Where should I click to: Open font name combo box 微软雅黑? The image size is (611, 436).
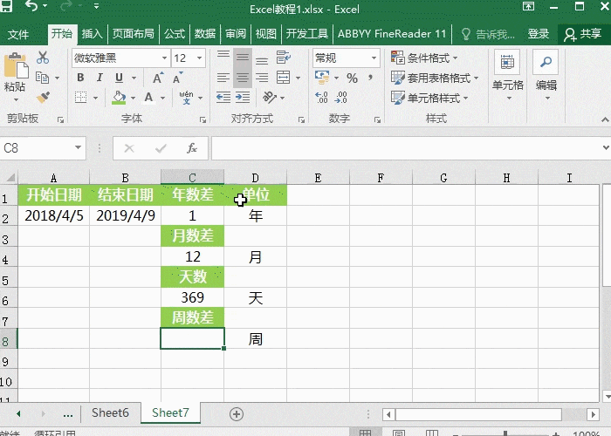point(121,58)
